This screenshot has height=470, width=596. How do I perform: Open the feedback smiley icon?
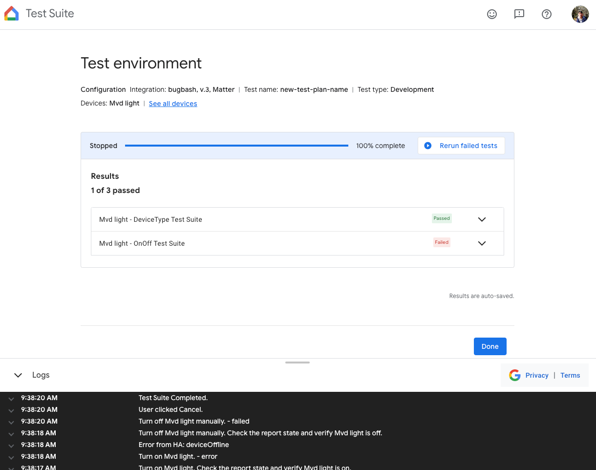coord(492,14)
